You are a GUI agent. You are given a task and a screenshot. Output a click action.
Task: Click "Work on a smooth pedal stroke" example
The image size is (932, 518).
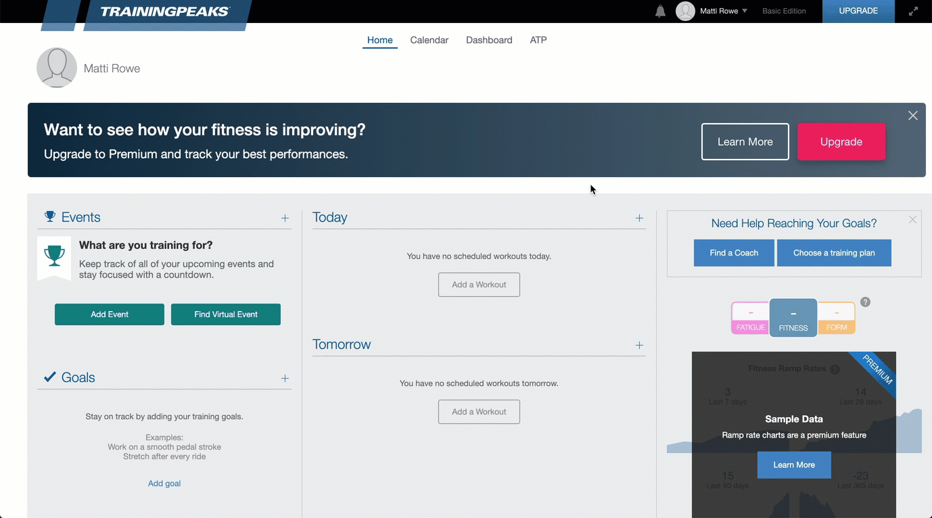pyautogui.click(x=164, y=447)
